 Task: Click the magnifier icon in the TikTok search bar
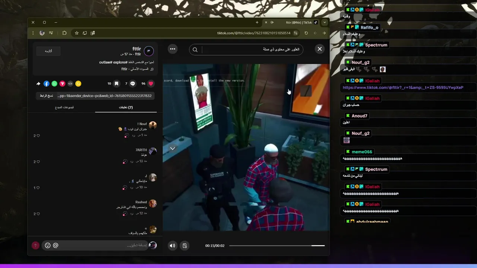pyautogui.click(x=195, y=50)
